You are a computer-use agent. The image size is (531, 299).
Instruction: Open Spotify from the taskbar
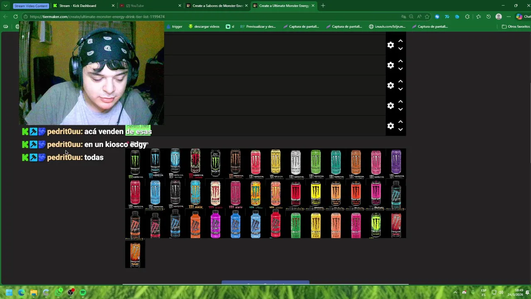[x=83, y=292]
